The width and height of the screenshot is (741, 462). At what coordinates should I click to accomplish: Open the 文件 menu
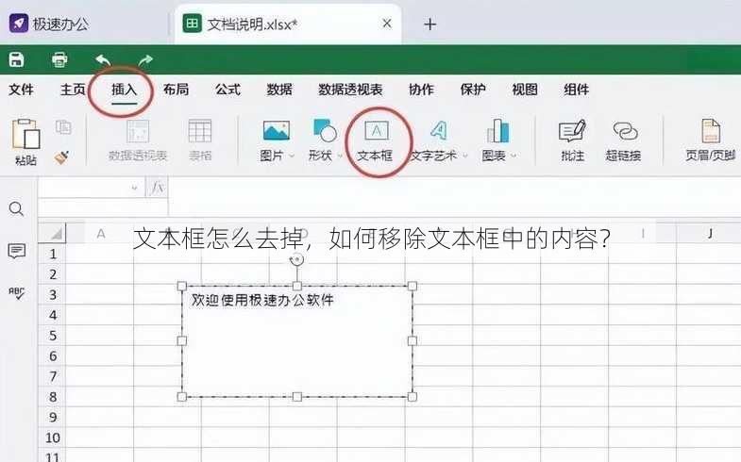pyautogui.click(x=22, y=90)
